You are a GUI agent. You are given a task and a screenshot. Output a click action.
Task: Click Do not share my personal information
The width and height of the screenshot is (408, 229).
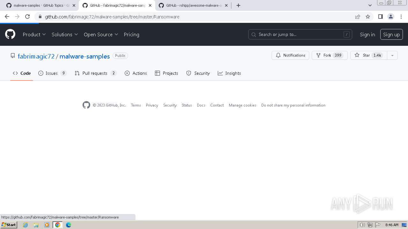point(293,105)
